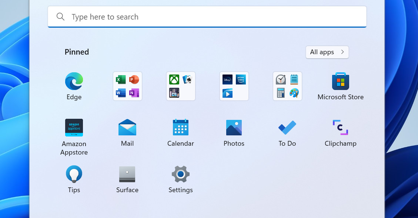Image resolution: width=418 pixels, height=218 pixels.
Task: Click the Microsoft Store label text
Action: (x=340, y=97)
